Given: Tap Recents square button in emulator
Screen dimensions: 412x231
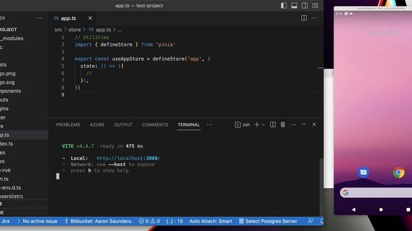Looking at the screenshot, I should pos(408,210).
